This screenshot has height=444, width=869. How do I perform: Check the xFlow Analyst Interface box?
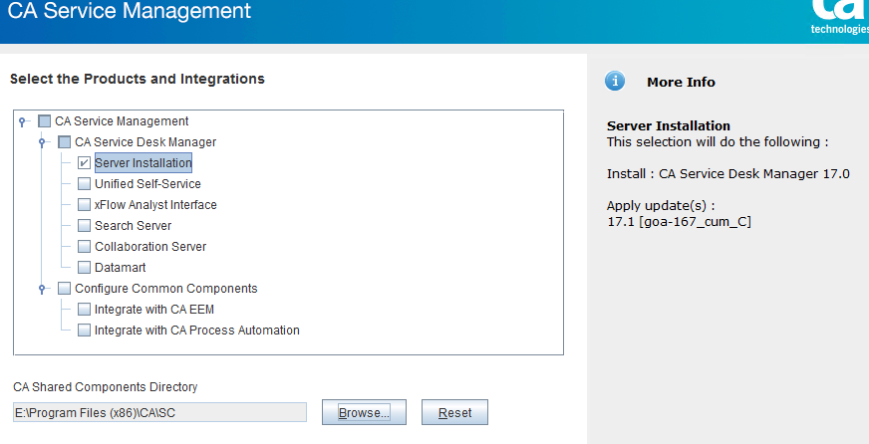coord(84,205)
